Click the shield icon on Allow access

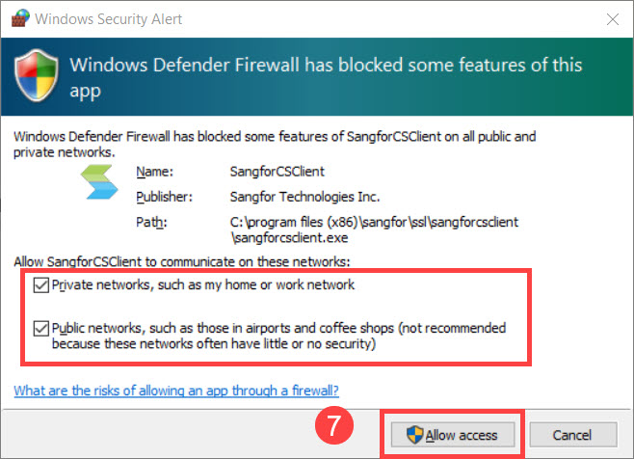[414, 434]
